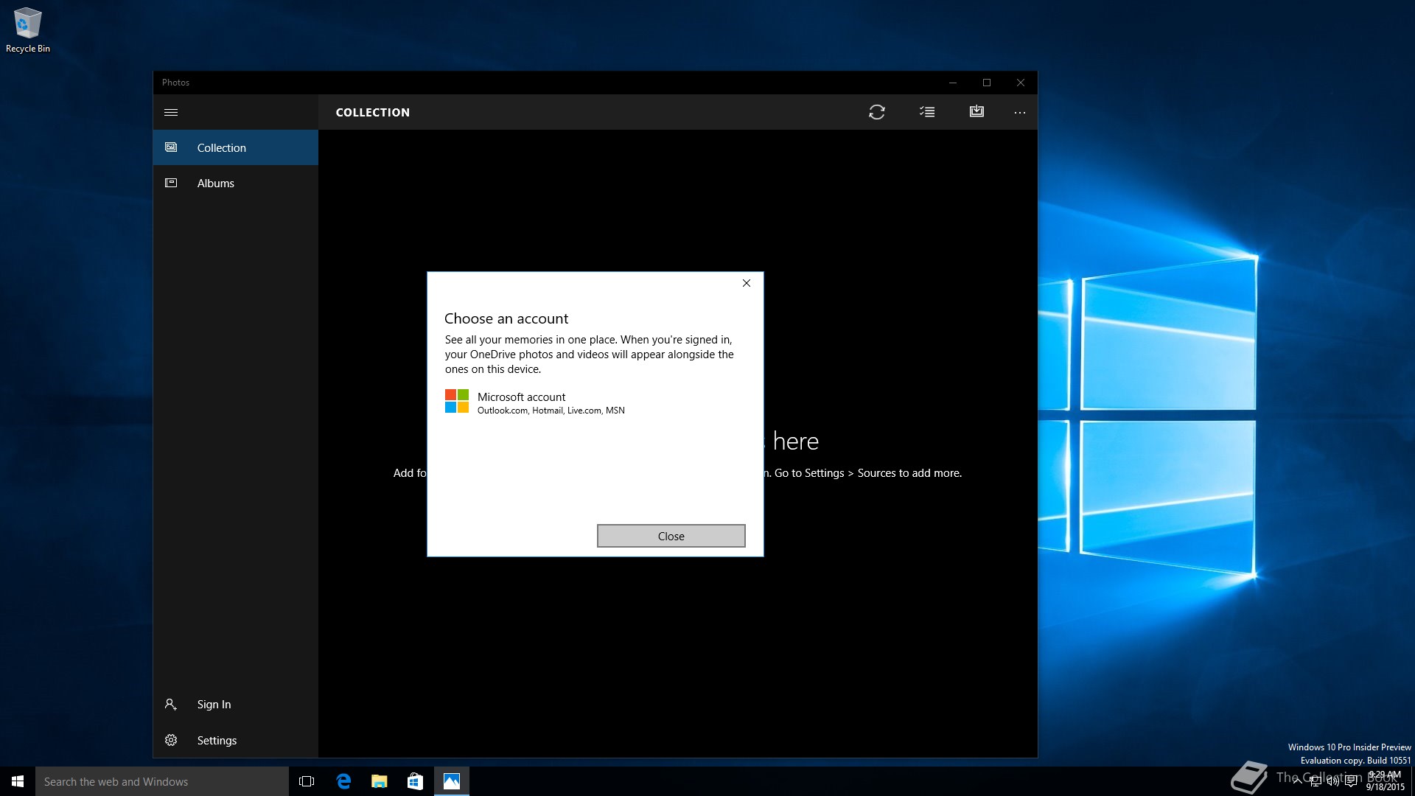Click Sign In in the sidebar
Viewport: 1415px width, 796px height.
[x=235, y=704]
